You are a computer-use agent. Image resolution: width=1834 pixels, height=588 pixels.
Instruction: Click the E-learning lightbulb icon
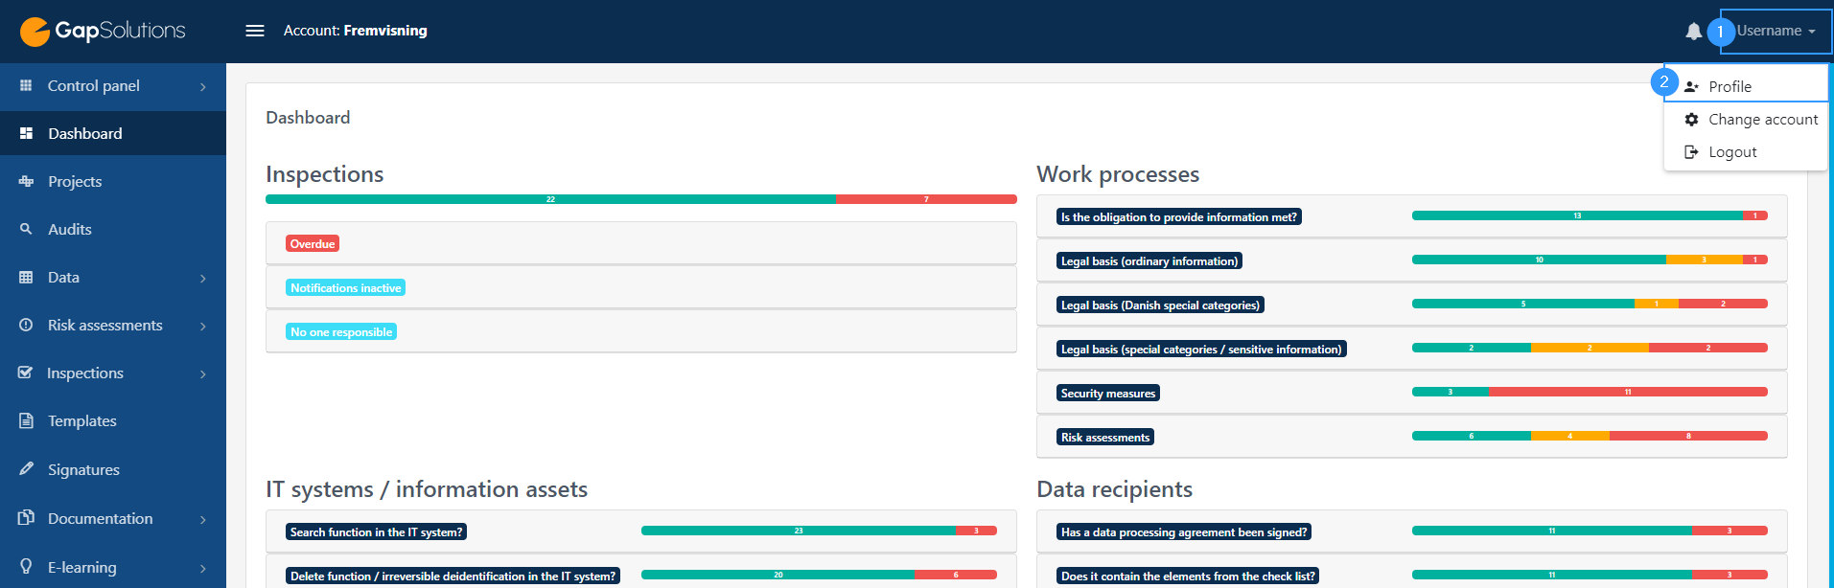(26, 566)
